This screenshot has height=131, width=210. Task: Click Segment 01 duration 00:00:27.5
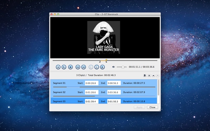[x=134, y=83]
